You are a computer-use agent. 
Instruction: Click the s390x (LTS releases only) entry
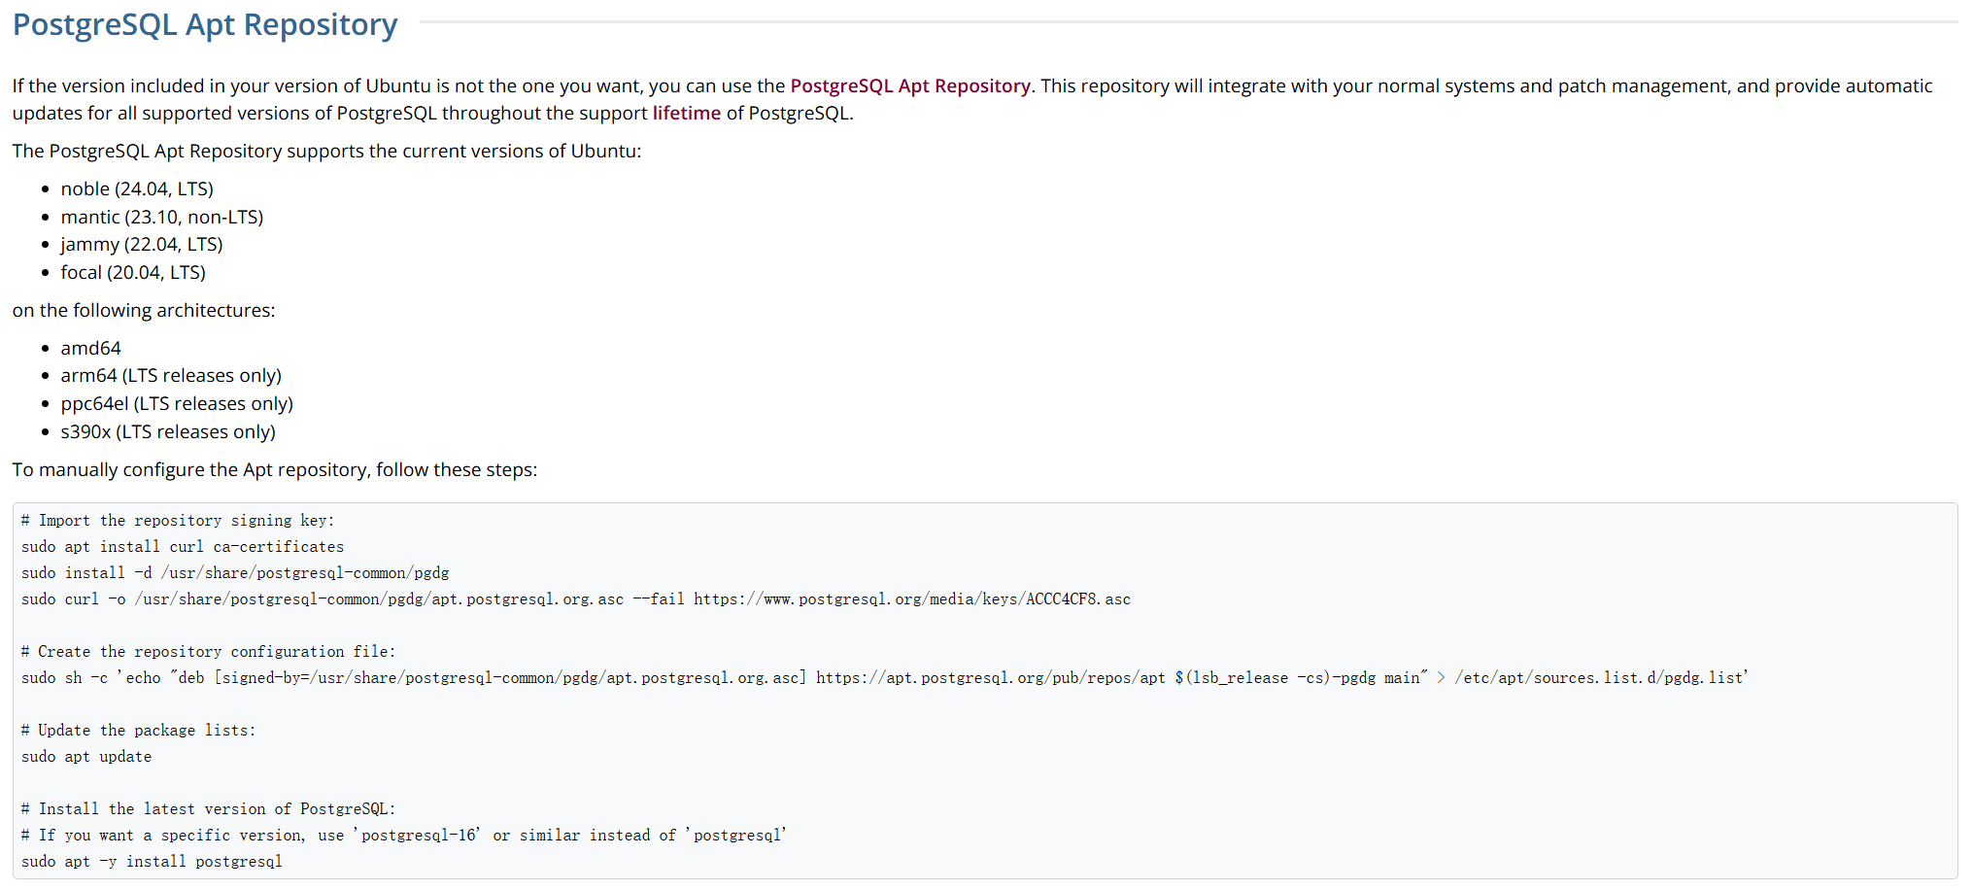click(x=168, y=431)
